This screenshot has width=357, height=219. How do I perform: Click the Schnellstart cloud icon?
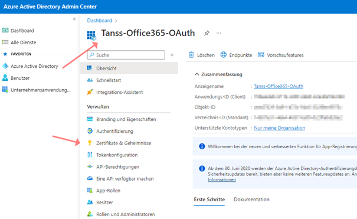click(x=90, y=80)
